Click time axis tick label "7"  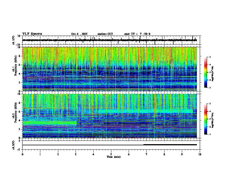click(147, 154)
